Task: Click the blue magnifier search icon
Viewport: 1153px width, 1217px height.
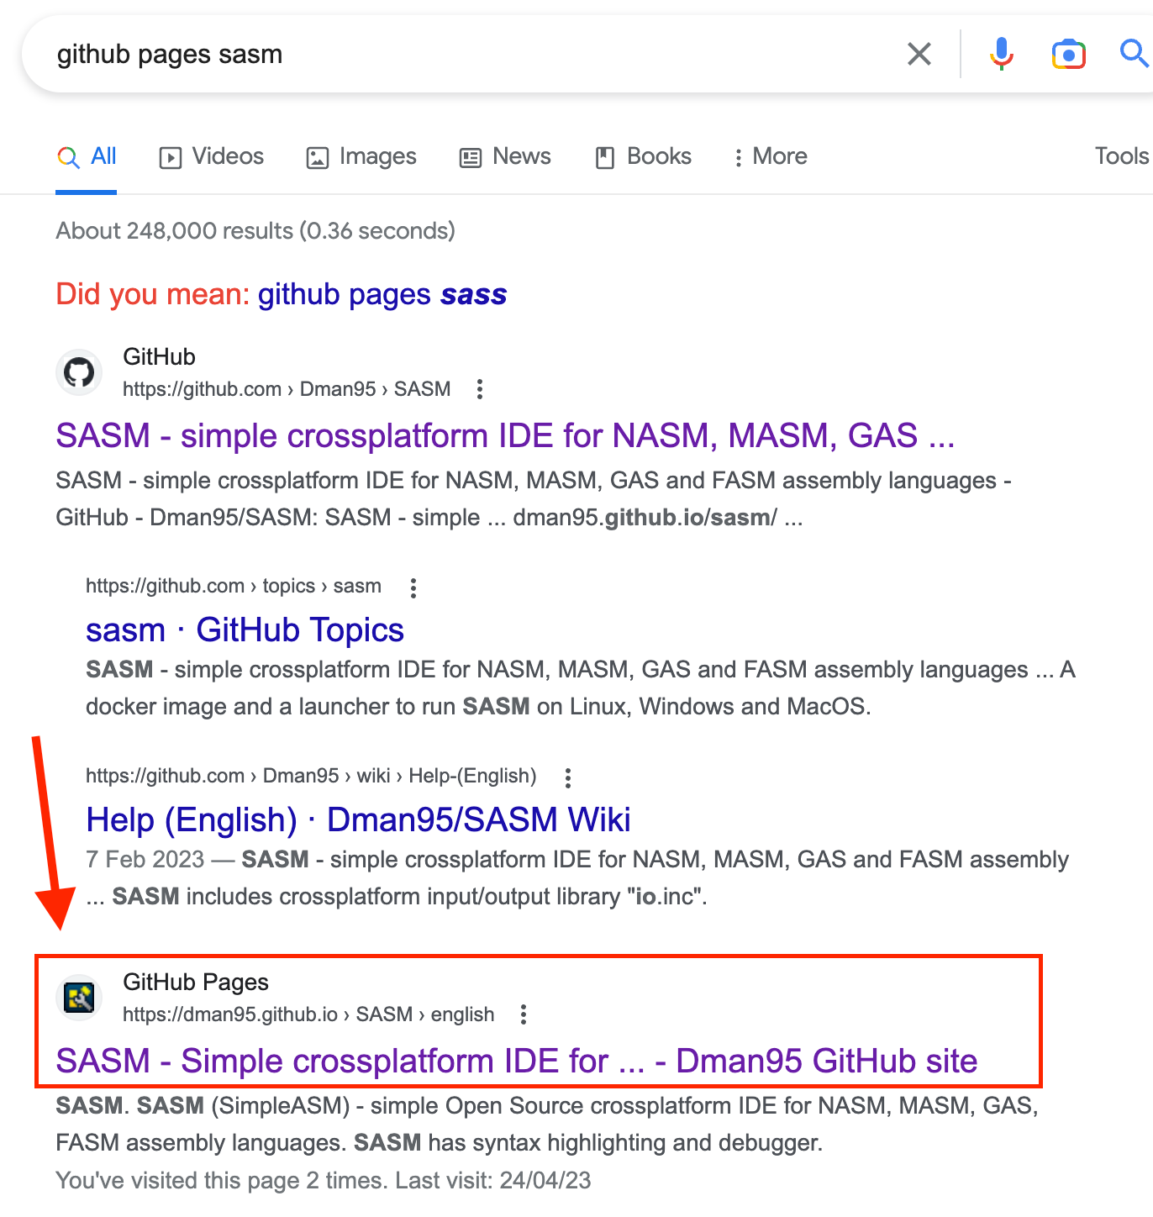Action: click(1134, 55)
